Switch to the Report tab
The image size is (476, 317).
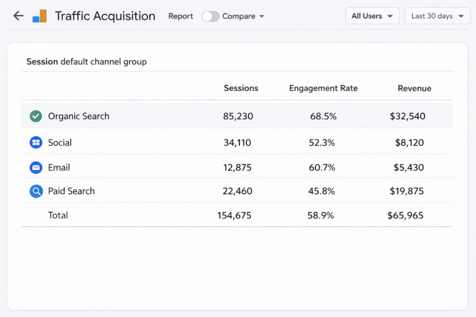click(x=180, y=16)
